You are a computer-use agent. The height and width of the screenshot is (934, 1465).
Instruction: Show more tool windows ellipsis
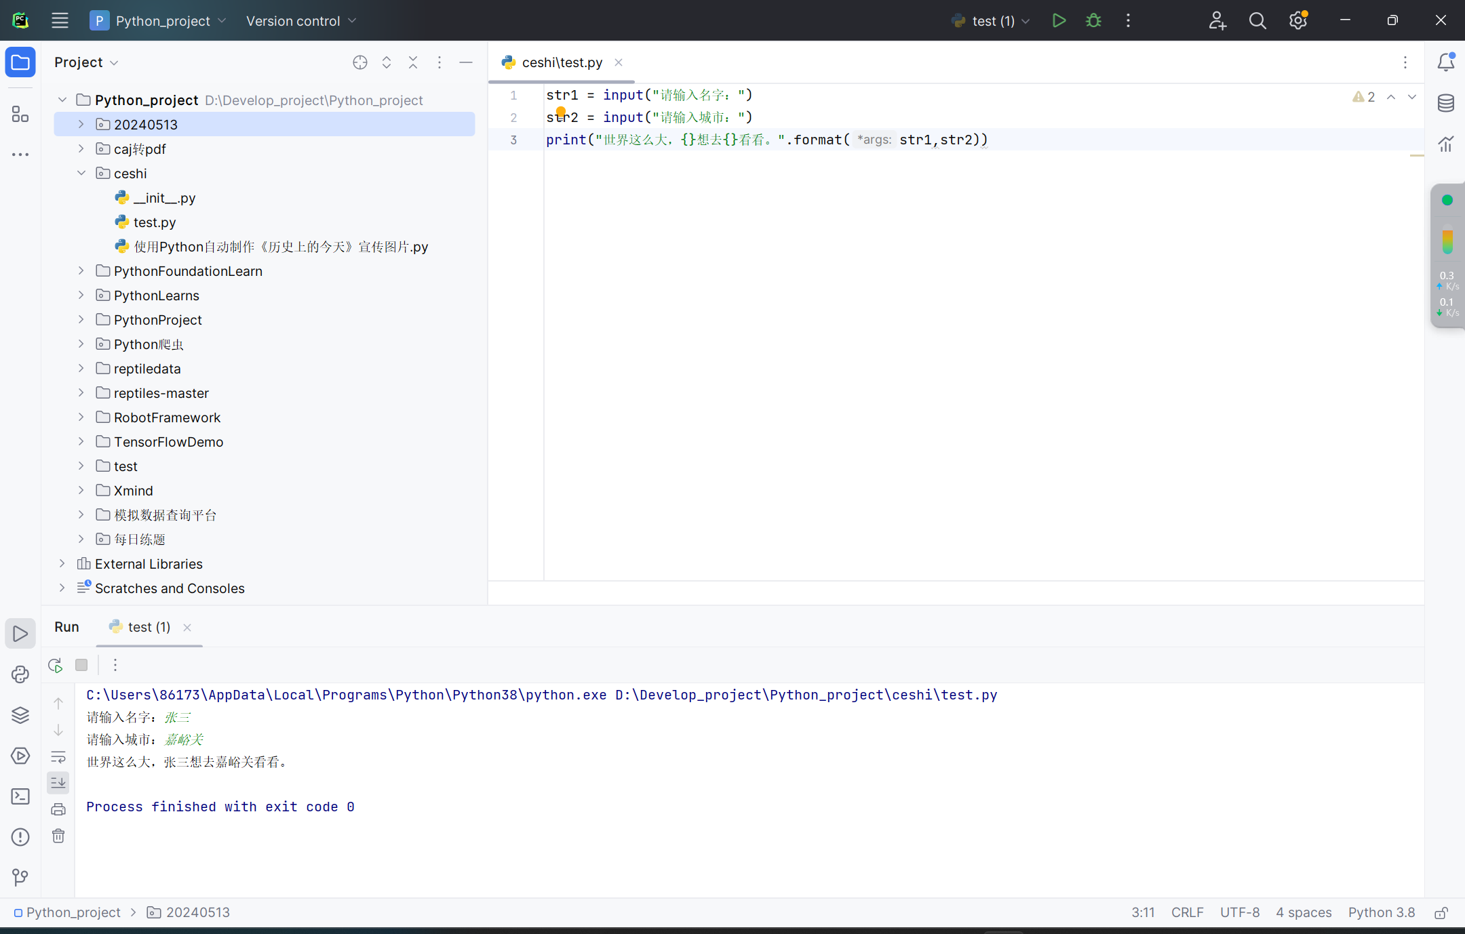click(20, 155)
